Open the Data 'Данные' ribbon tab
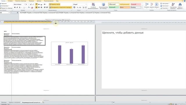This screenshot has width=186, height=105. 39,1
